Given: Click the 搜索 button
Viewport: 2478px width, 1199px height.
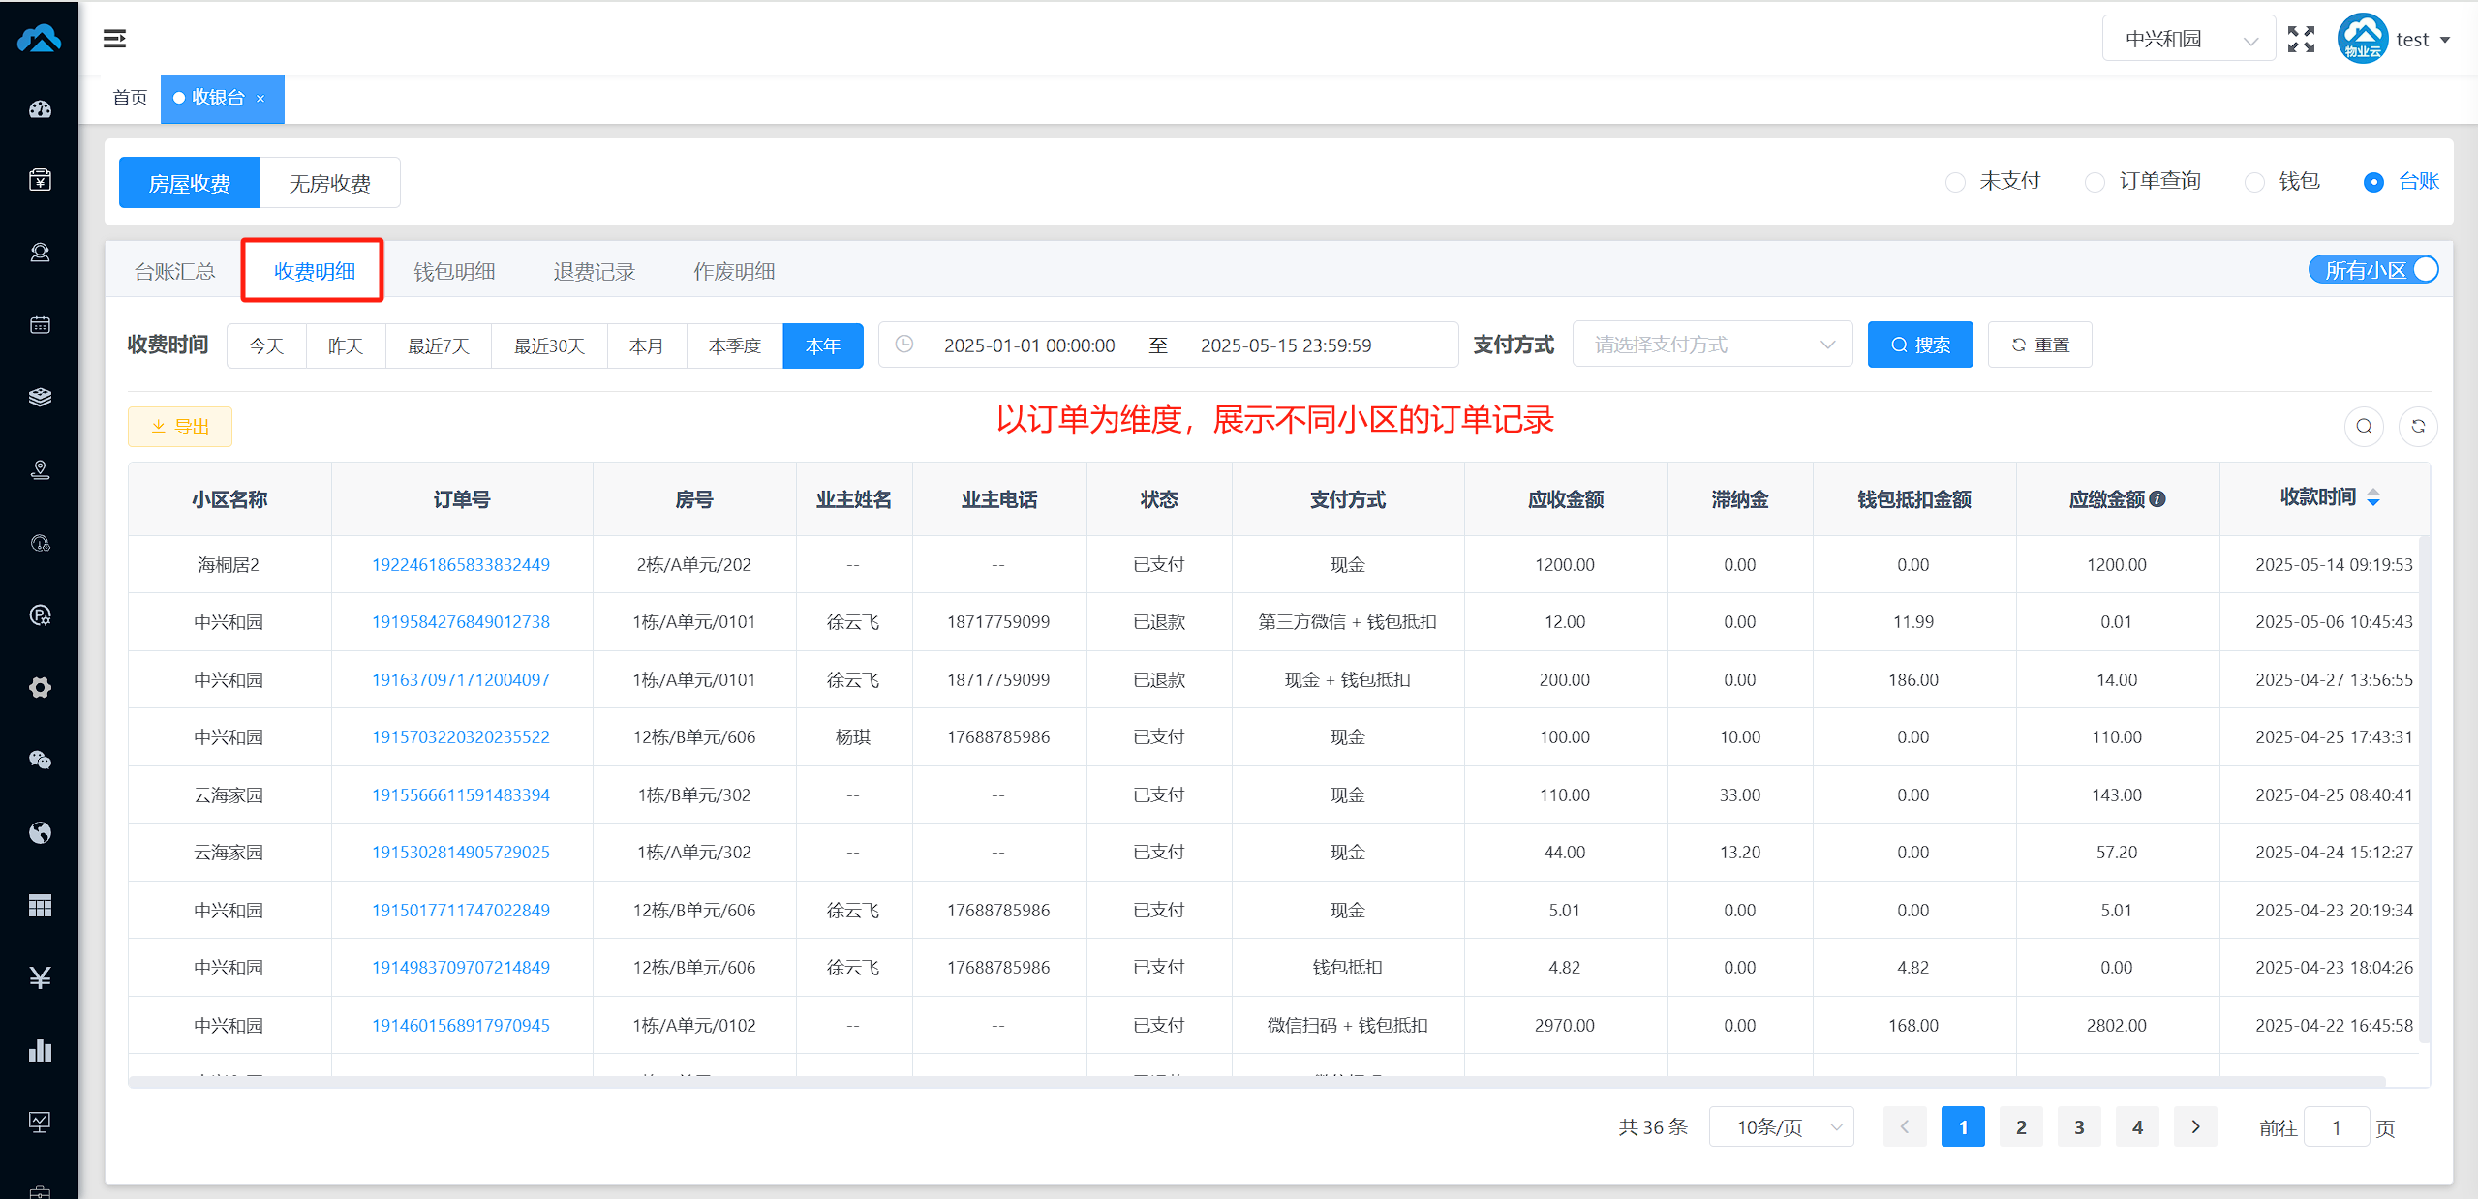Looking at the screenshot, I should coord(1920,345).
